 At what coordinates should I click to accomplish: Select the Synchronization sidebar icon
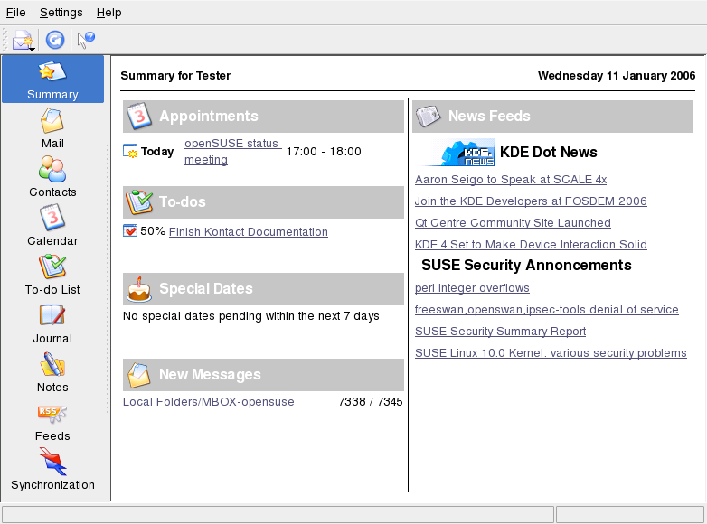coord(52,470)
